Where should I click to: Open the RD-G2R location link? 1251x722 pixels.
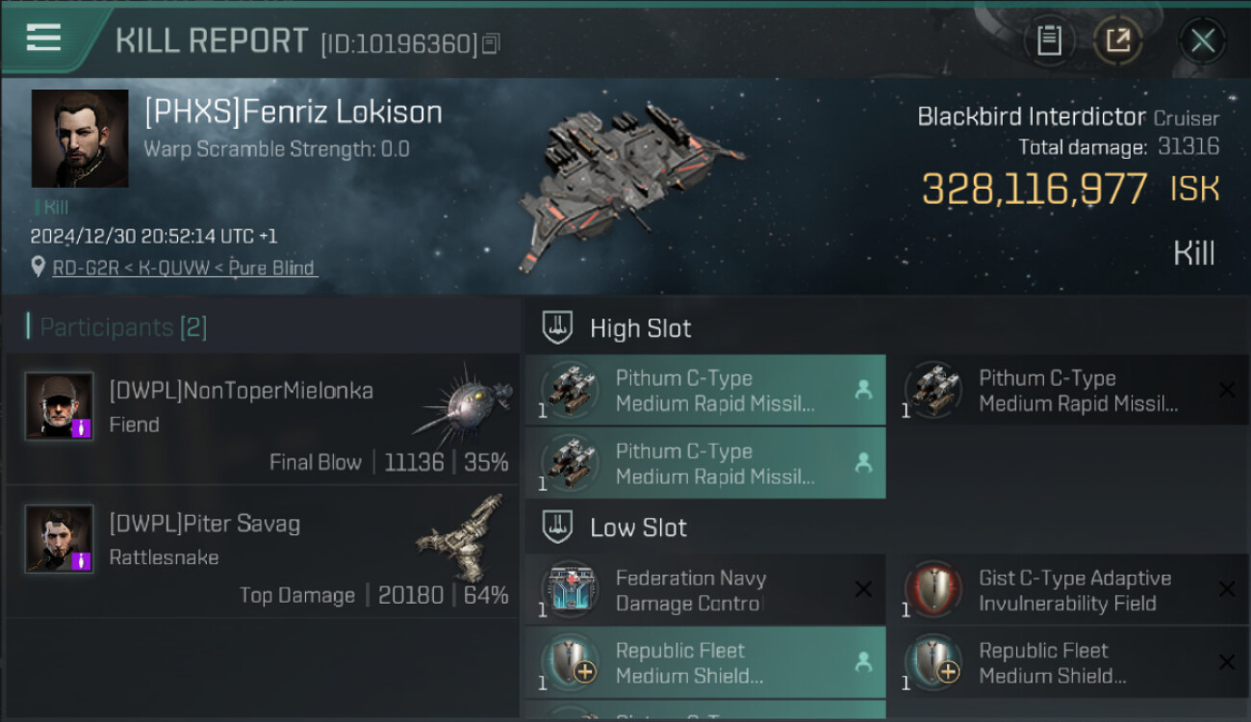(x=184, y=269)
